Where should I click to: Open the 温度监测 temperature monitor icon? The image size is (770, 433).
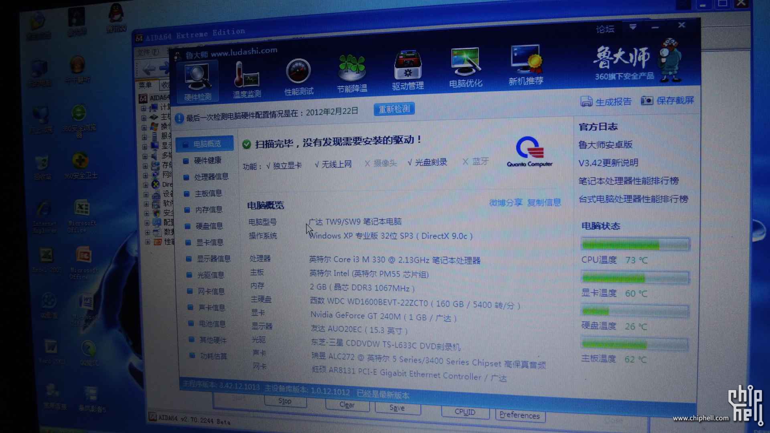click(x=247, y=79)
